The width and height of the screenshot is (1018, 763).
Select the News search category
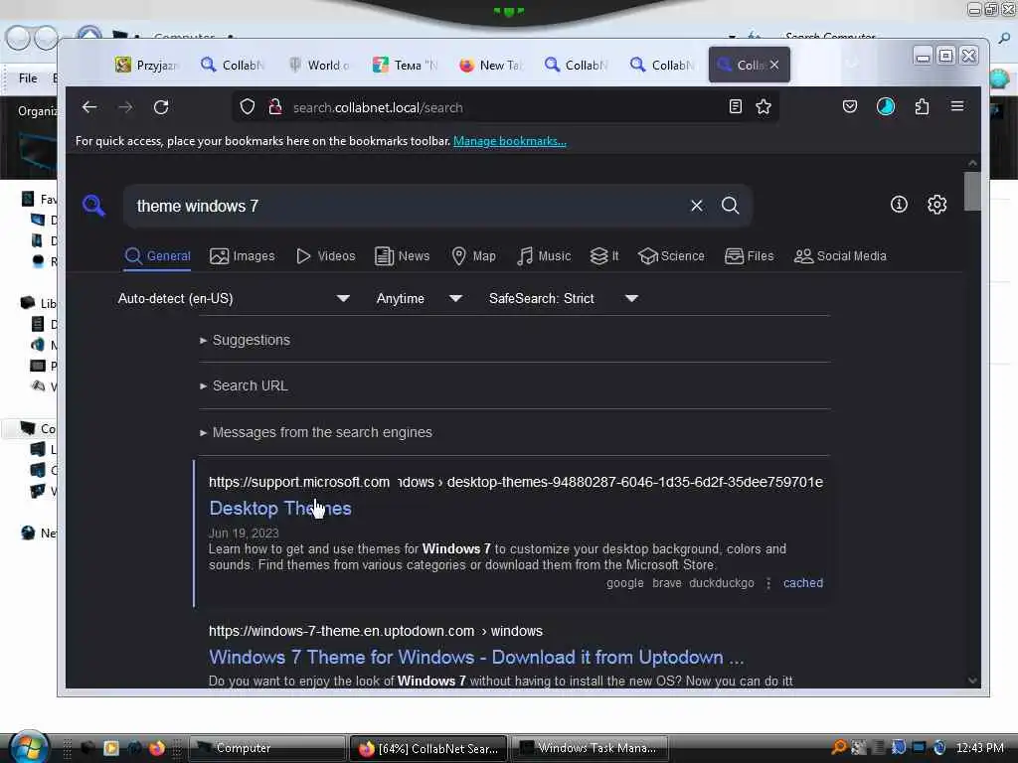[x=402, y=256]
